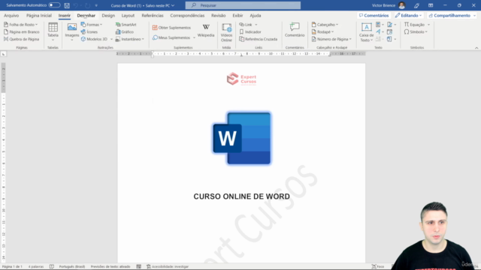Click the pen ink icon in title bar
Viewport: 481px width, 270px height.
coord(416,5)
